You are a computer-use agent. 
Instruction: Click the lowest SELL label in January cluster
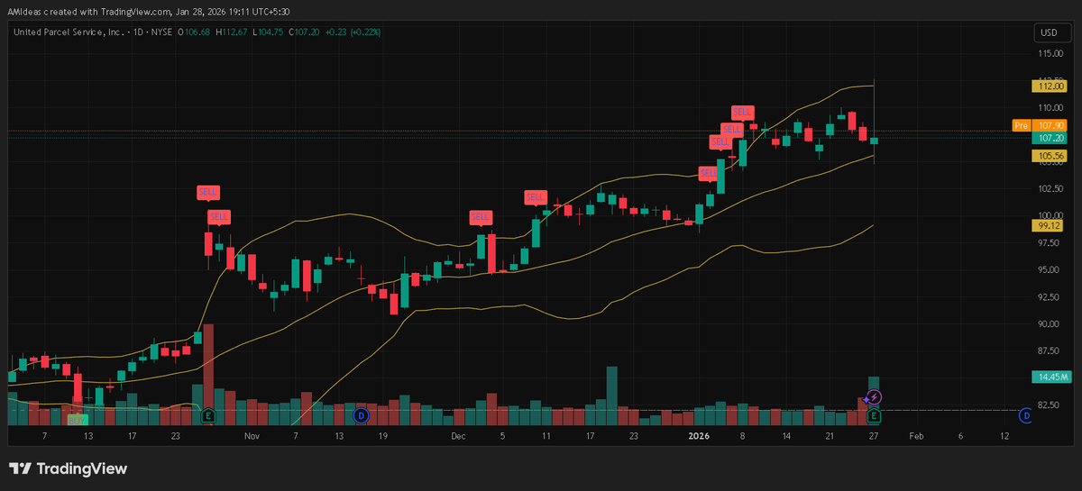pyautogui.click(x=709, y=173)
